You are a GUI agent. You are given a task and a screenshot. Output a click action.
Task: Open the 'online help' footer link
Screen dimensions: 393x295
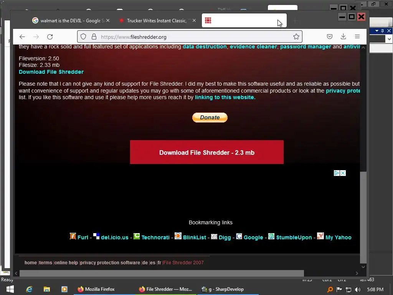tap(66, 263)
